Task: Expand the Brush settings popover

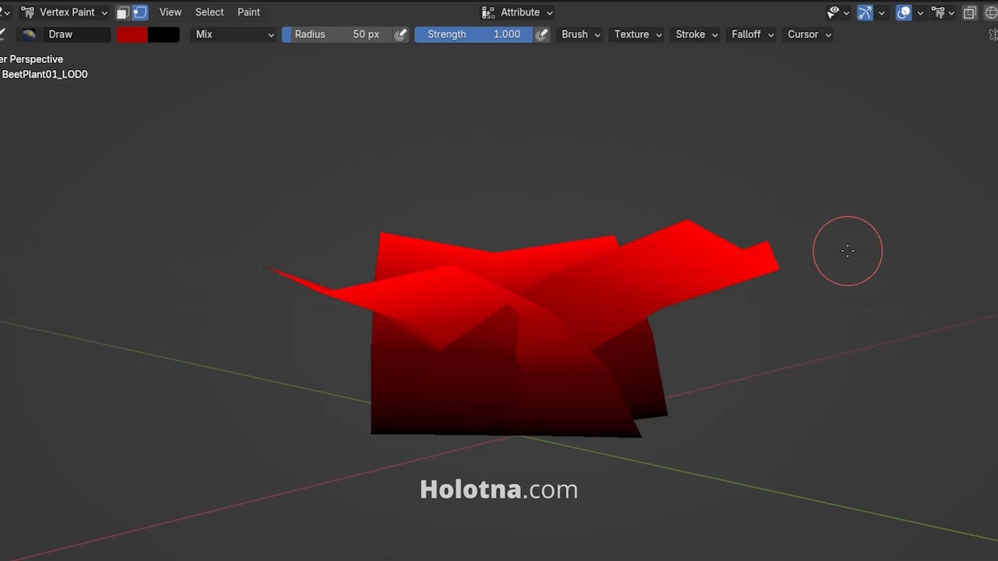Action: pos(581,34)
